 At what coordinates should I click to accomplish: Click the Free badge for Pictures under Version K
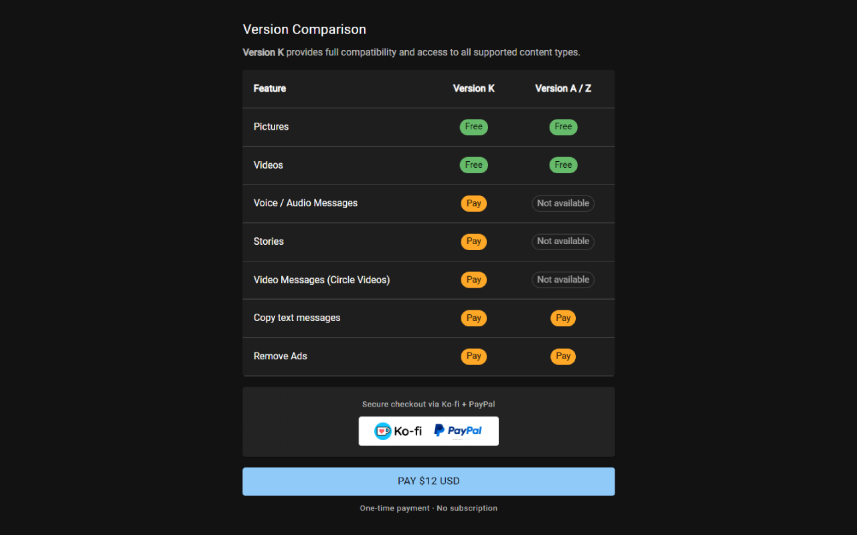(x=473, y=126)
